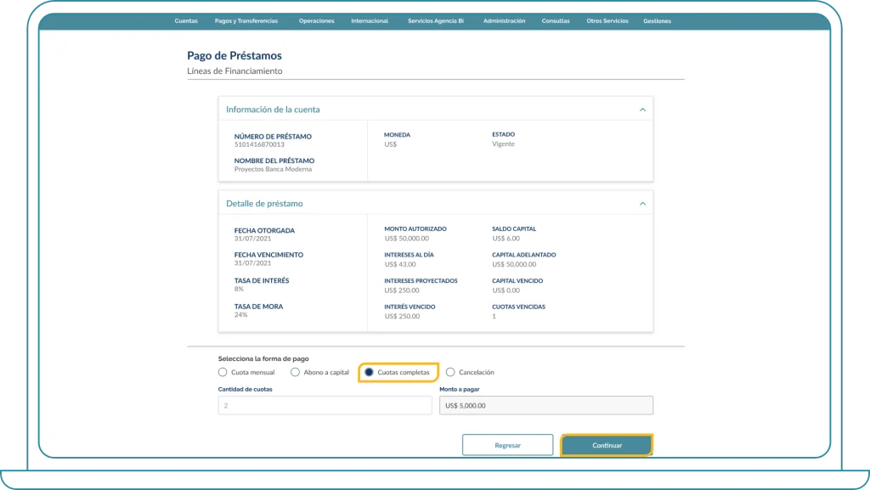Screen dimensions: 870x490
Task: Open the Internacional menu item
Action: click(370, 21)
